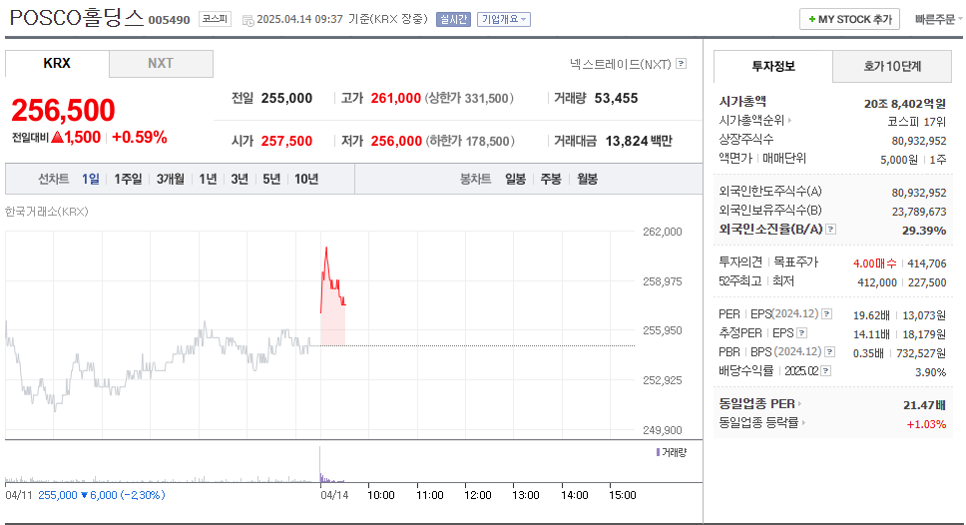Click EPS value 13,073원
966x525 pixels.
(x=924, y=315)
